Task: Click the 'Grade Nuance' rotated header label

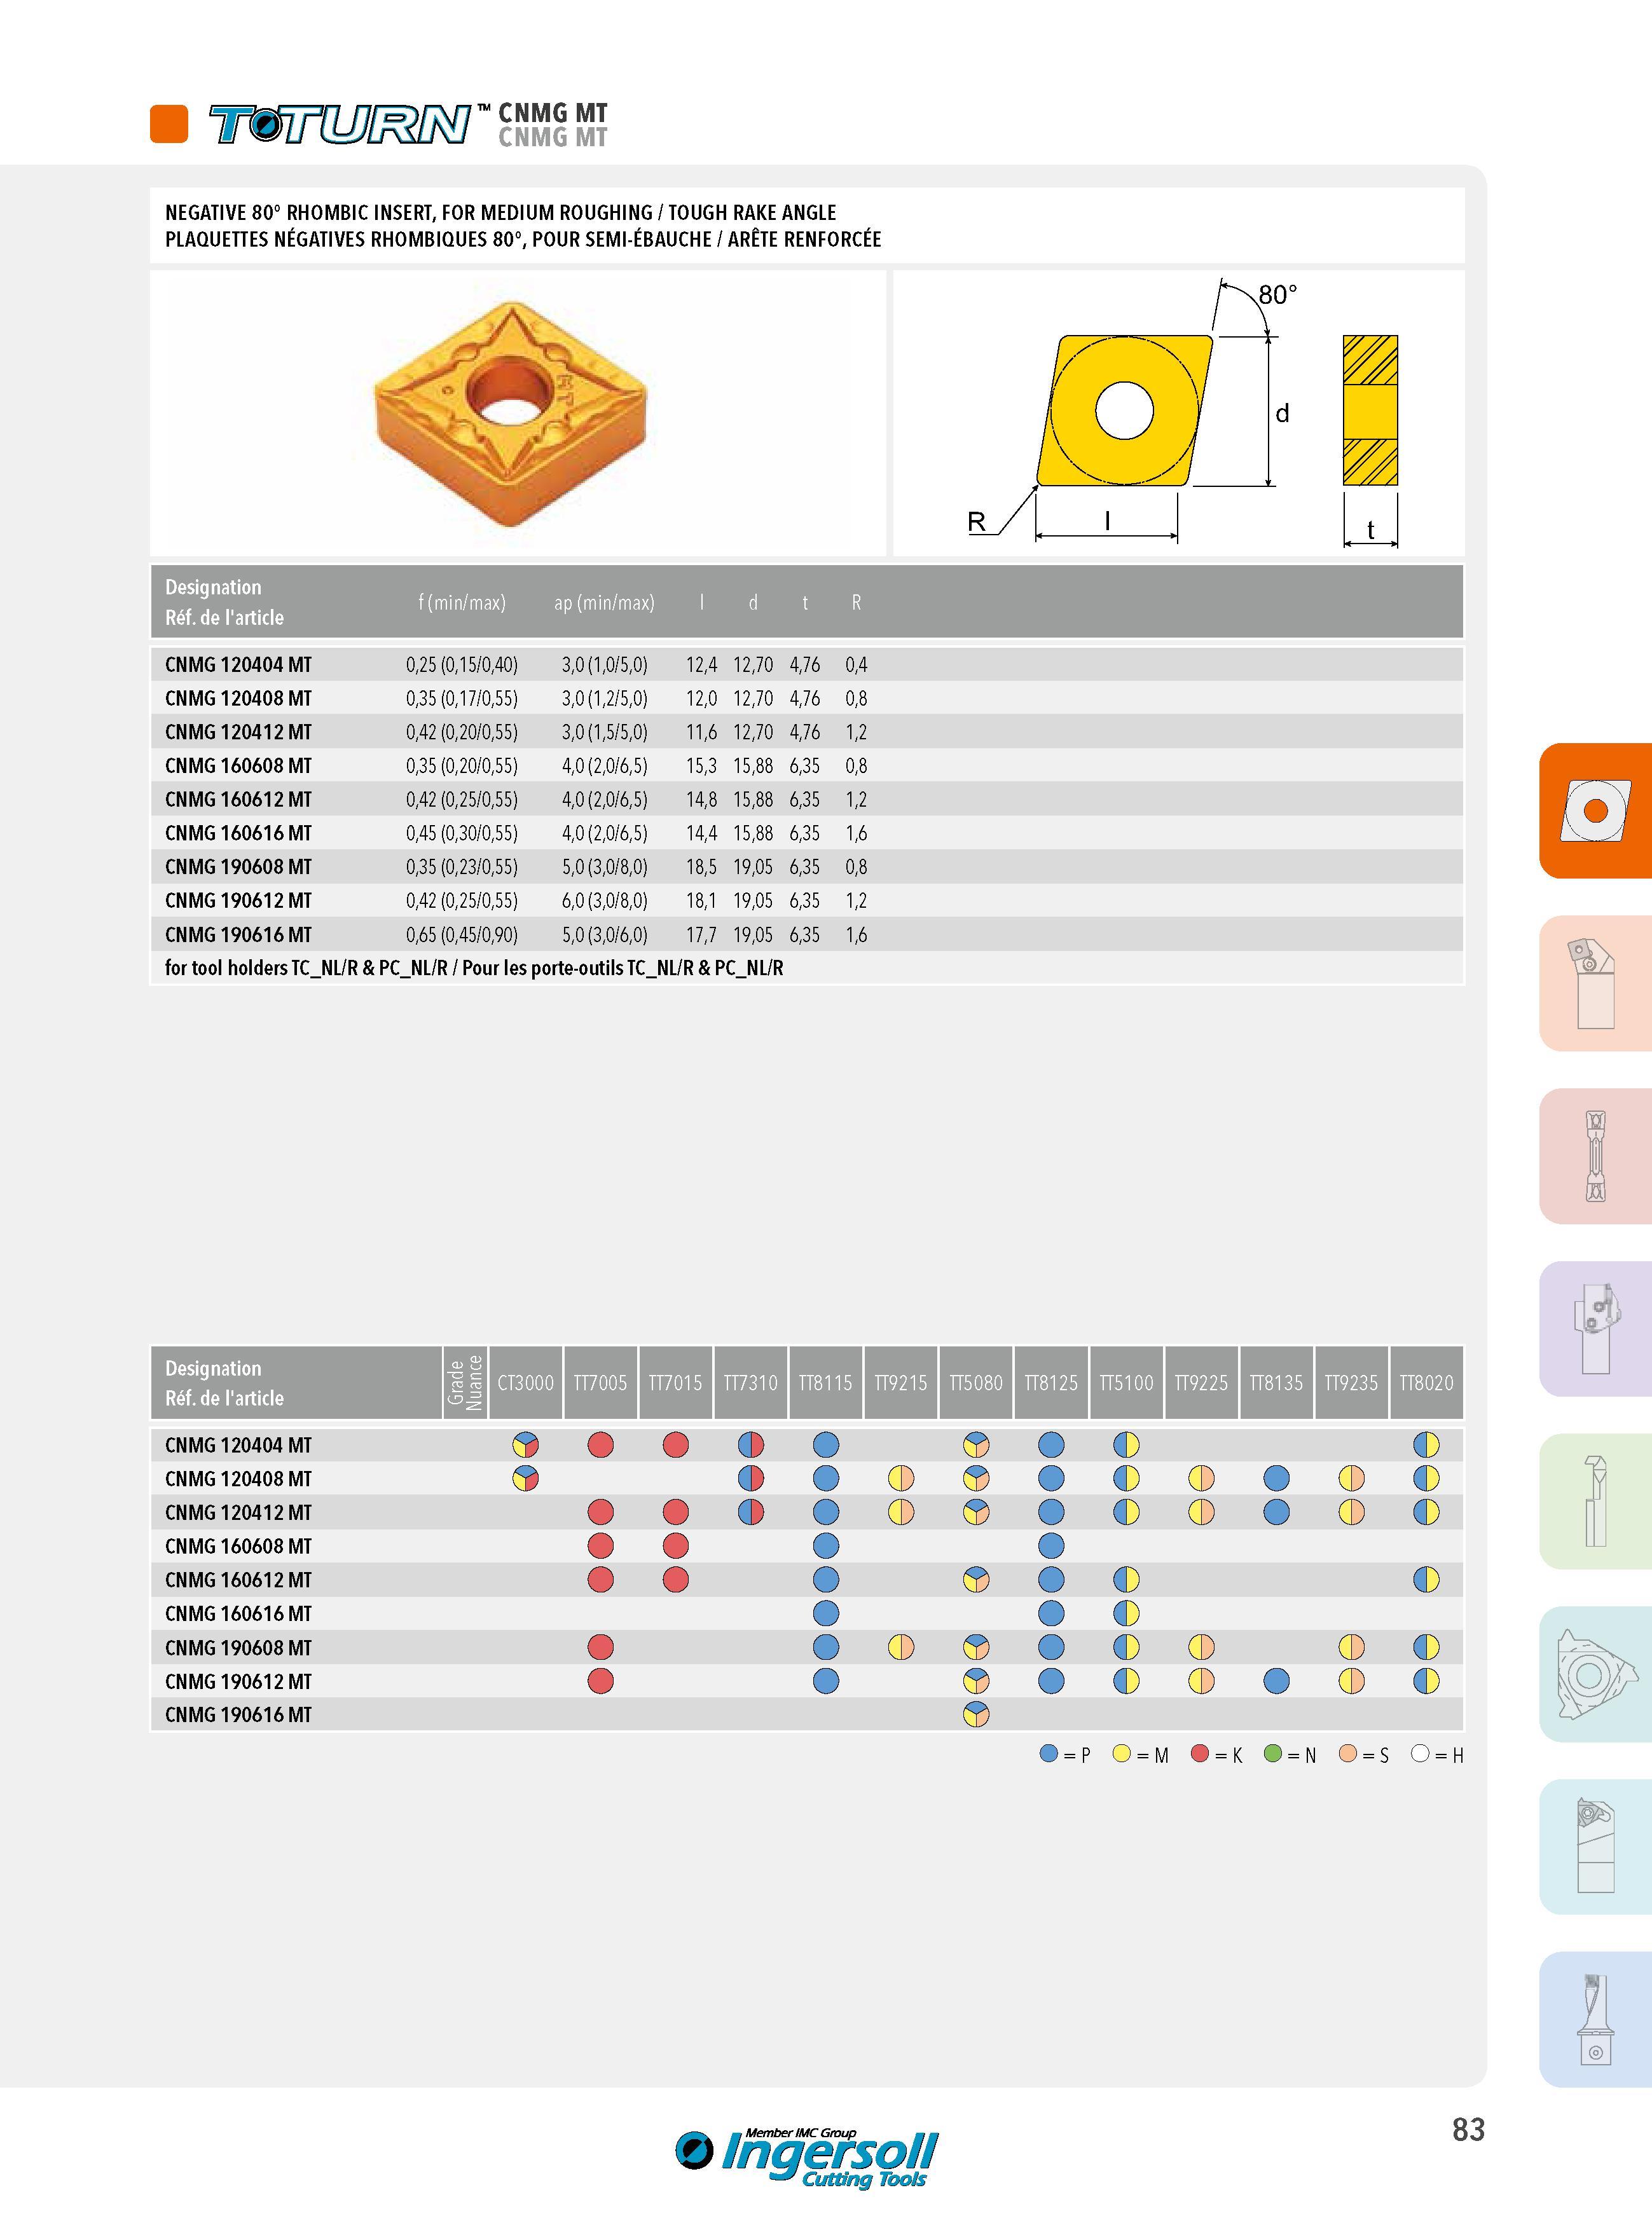Action: (465, 1383)
